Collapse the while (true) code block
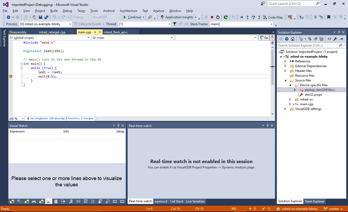 pyautogui.click(x=21, y=68)
